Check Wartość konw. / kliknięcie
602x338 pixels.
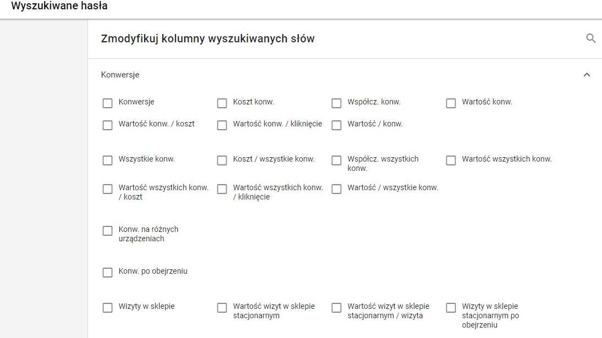click(x=222, y=125)
